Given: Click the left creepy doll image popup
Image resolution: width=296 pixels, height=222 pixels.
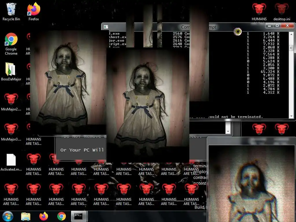Looking at the screenshot, I should click(68, 83).
